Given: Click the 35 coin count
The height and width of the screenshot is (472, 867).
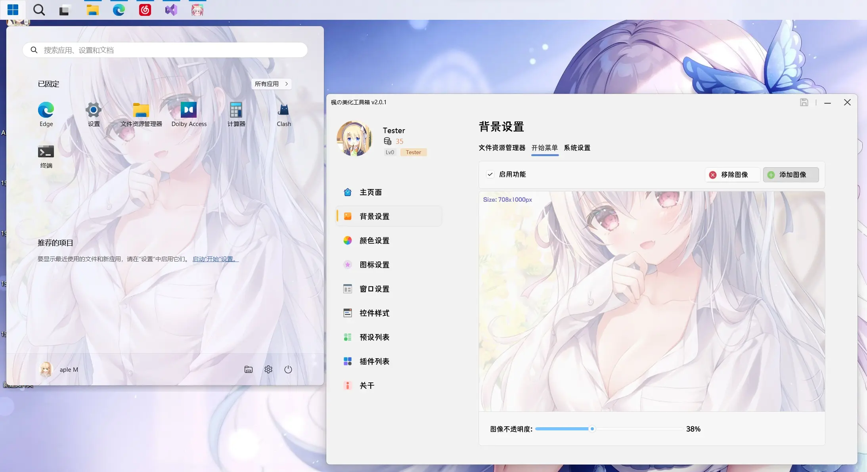Looking at the screenshot, I should [x=399, y=141].
